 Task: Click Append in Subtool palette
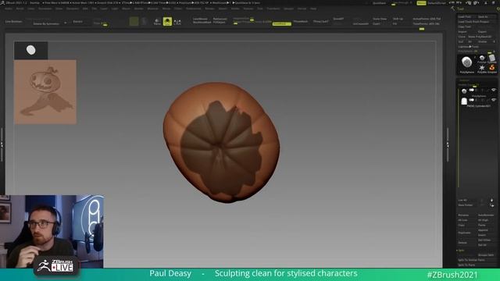click(483, 230)
